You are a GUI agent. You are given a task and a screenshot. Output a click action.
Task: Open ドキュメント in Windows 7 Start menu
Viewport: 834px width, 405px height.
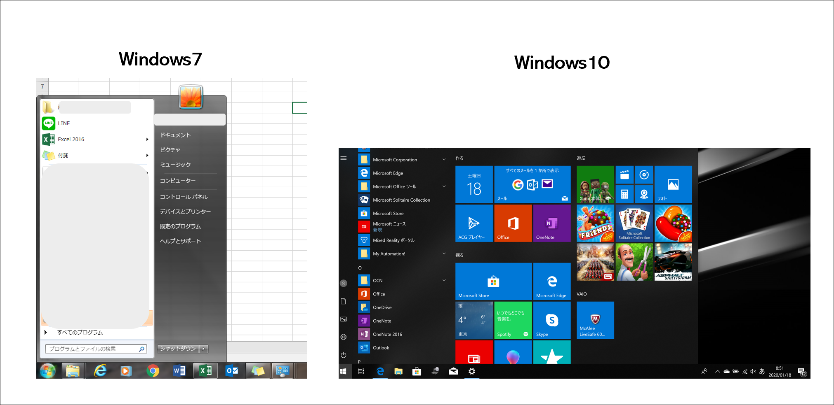tap(175, 135)
